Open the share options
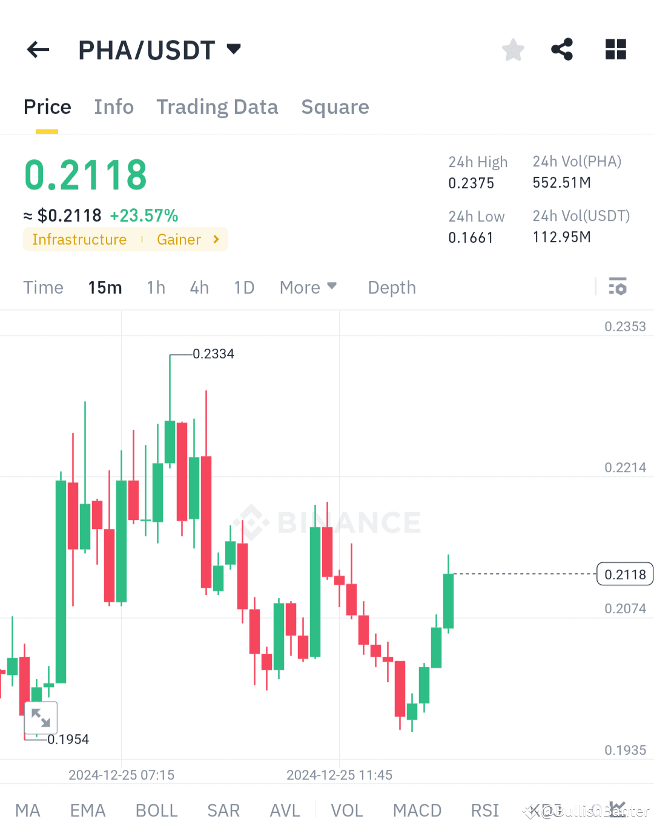This screenshot has height=825, width=654. tap(561, 50)
